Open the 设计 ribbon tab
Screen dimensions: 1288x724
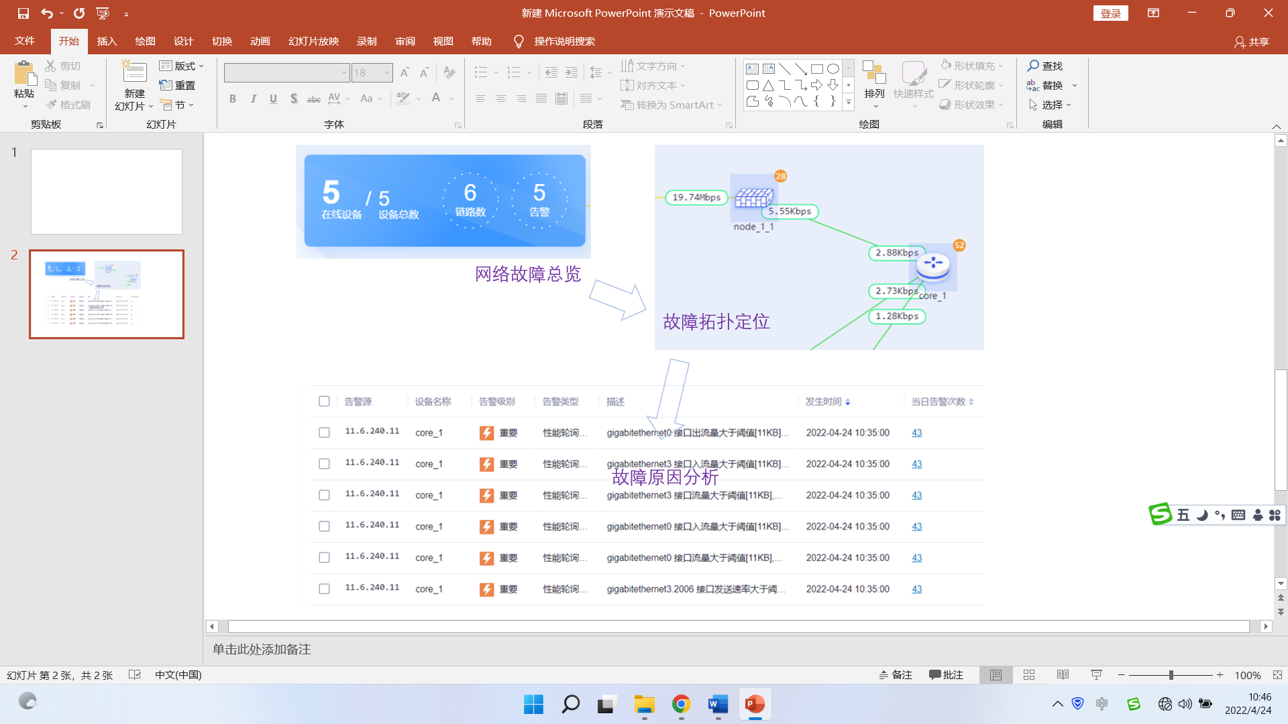pyautogui.click(x=183, y=41)
